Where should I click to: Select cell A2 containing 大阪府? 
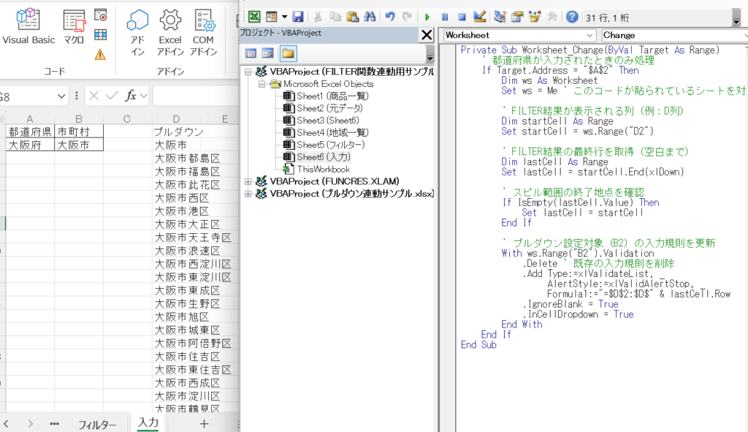30,145
